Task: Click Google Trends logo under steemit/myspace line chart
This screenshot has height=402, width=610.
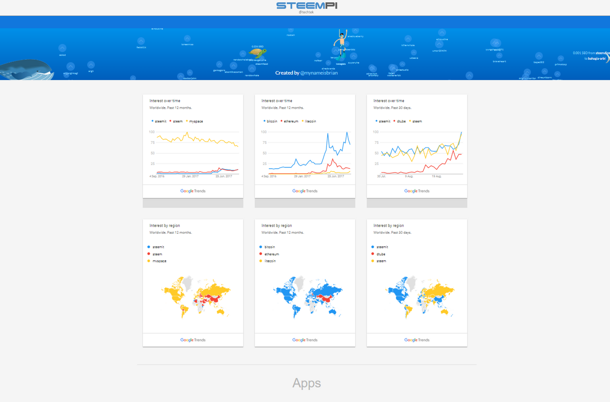Action: point(193,191)
